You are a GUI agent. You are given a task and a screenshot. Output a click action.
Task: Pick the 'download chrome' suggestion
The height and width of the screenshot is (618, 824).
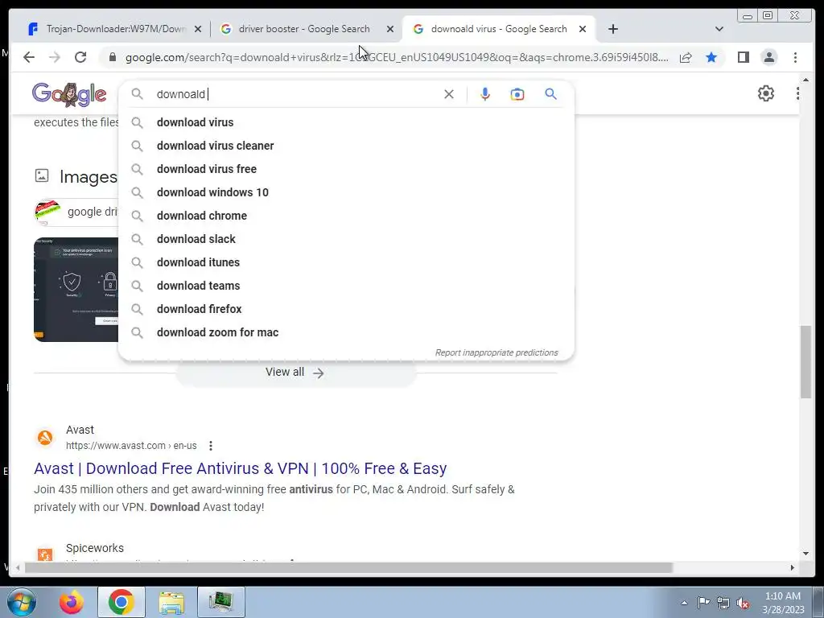346,216
